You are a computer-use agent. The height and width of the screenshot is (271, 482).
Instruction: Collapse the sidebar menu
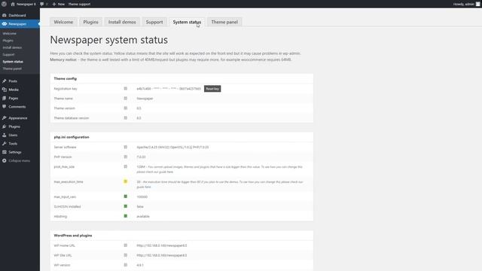[17, 160]
